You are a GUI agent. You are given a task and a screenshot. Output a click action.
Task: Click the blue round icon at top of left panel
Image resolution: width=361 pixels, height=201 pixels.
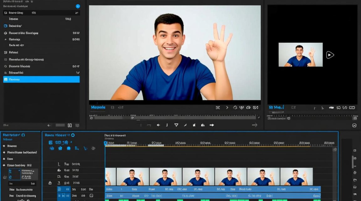tap(78, 6)
